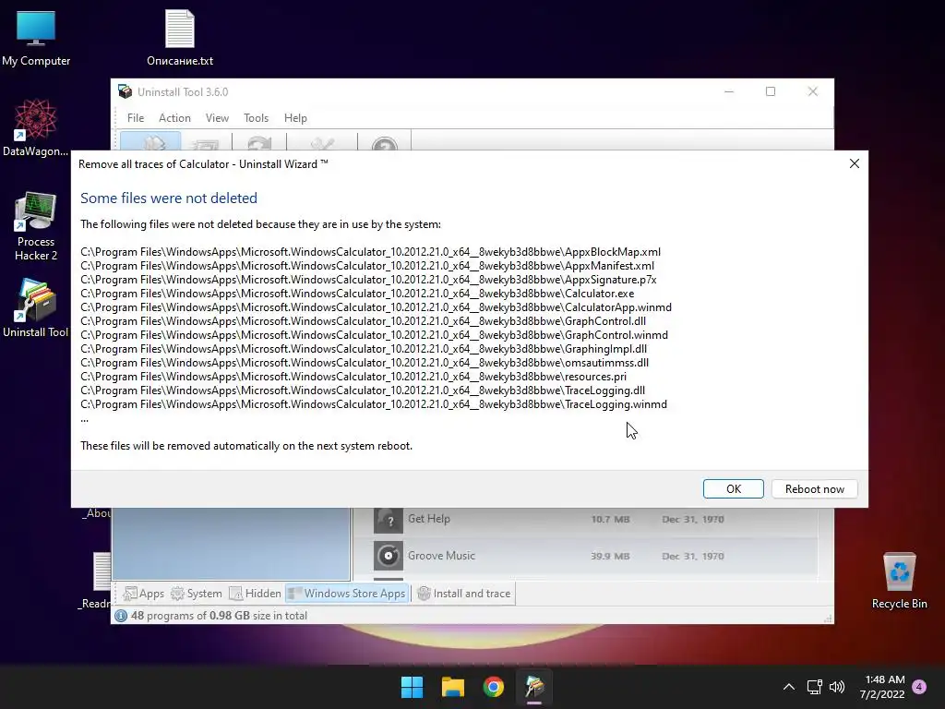Click the wrench tools toolbar icon
945x709 pixels.
[322, 142]
